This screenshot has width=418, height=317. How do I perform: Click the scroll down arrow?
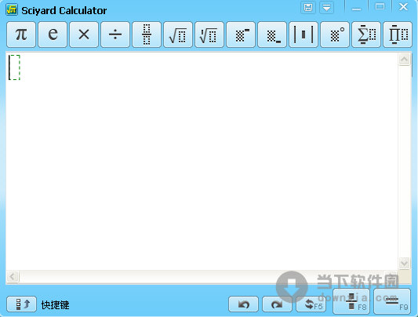click(x=405, y=263)
